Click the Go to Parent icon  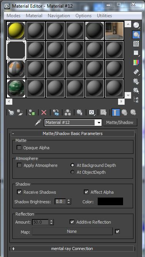(125, 112)
